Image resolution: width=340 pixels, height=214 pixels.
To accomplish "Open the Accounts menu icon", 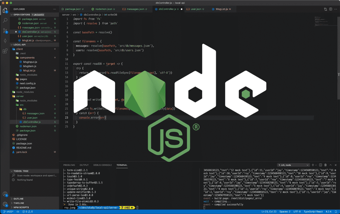I will click(5, 194).
